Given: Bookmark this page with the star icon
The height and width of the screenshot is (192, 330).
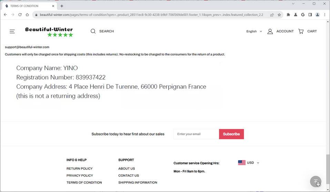Looking at the screenshot, I should pyautogui.click(x=279, y=15).
